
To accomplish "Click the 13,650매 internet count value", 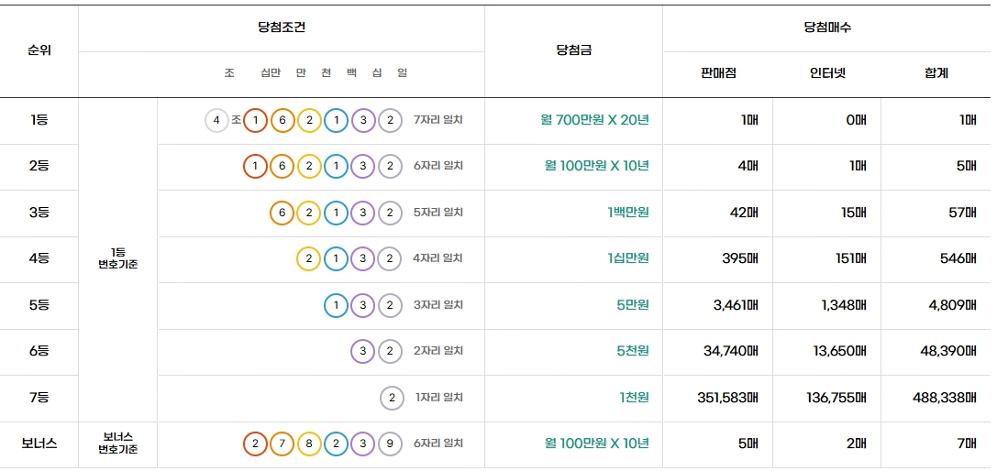I will [x=840, y=351].
